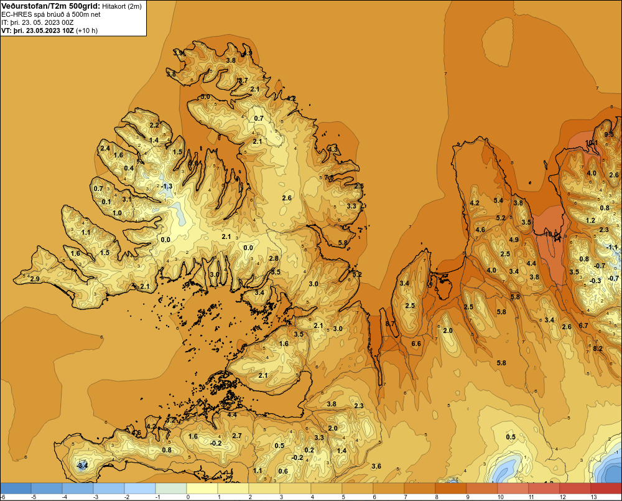
Task: Click the 2.2 temperature value on the map
Action: point(154,126)
